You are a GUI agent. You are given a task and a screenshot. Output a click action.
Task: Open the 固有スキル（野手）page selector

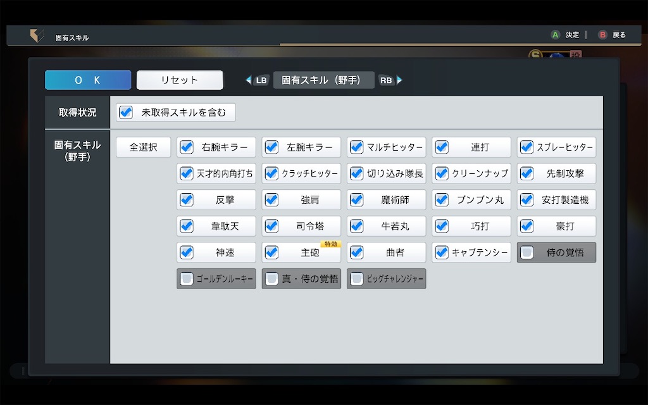[x=323, y=80]
